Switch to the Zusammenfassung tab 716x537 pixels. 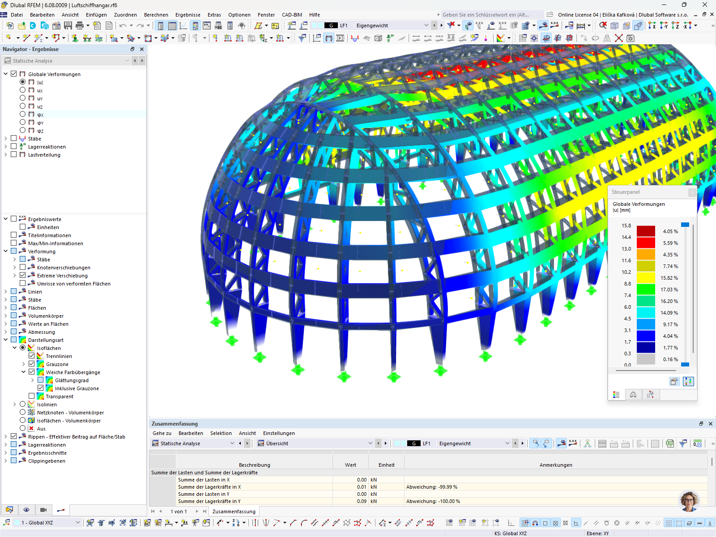pos(234,511)
